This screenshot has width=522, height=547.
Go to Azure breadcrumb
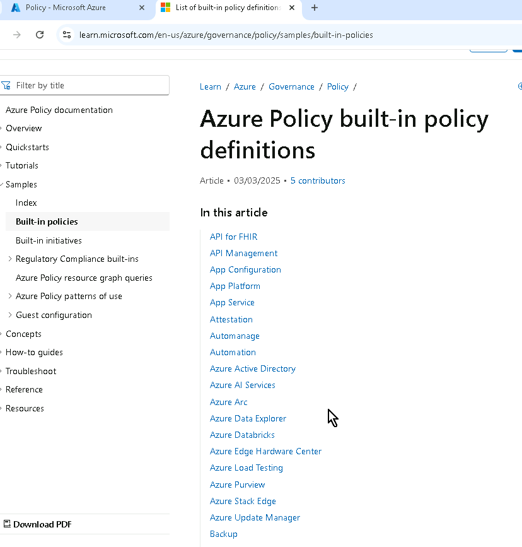click(x=245, y=86)
